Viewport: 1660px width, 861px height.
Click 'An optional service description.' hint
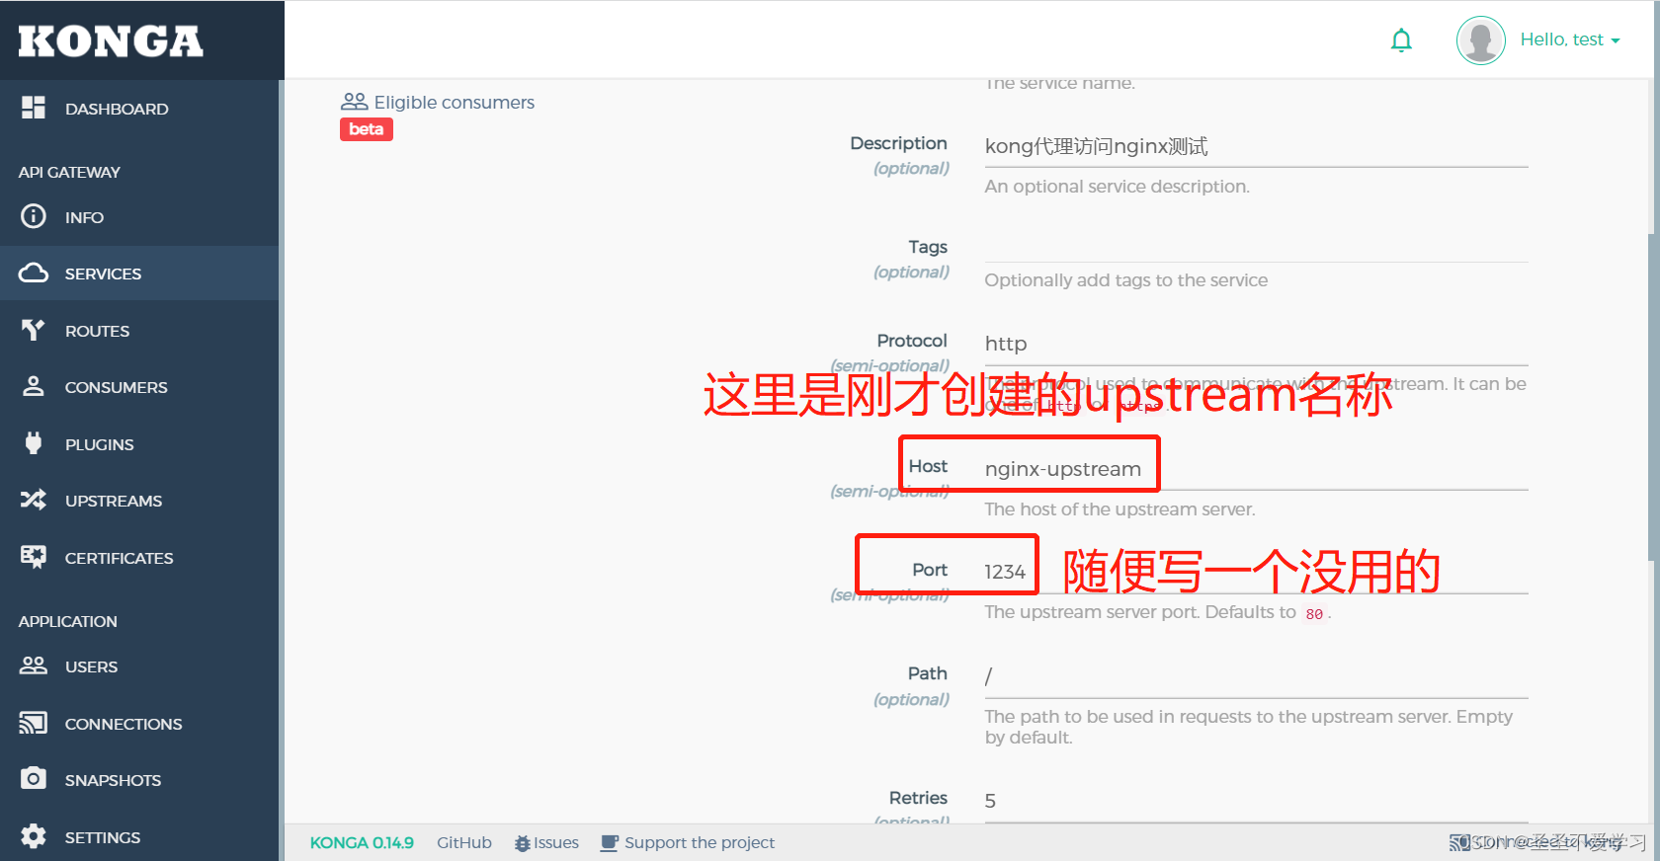point(1117,187)
